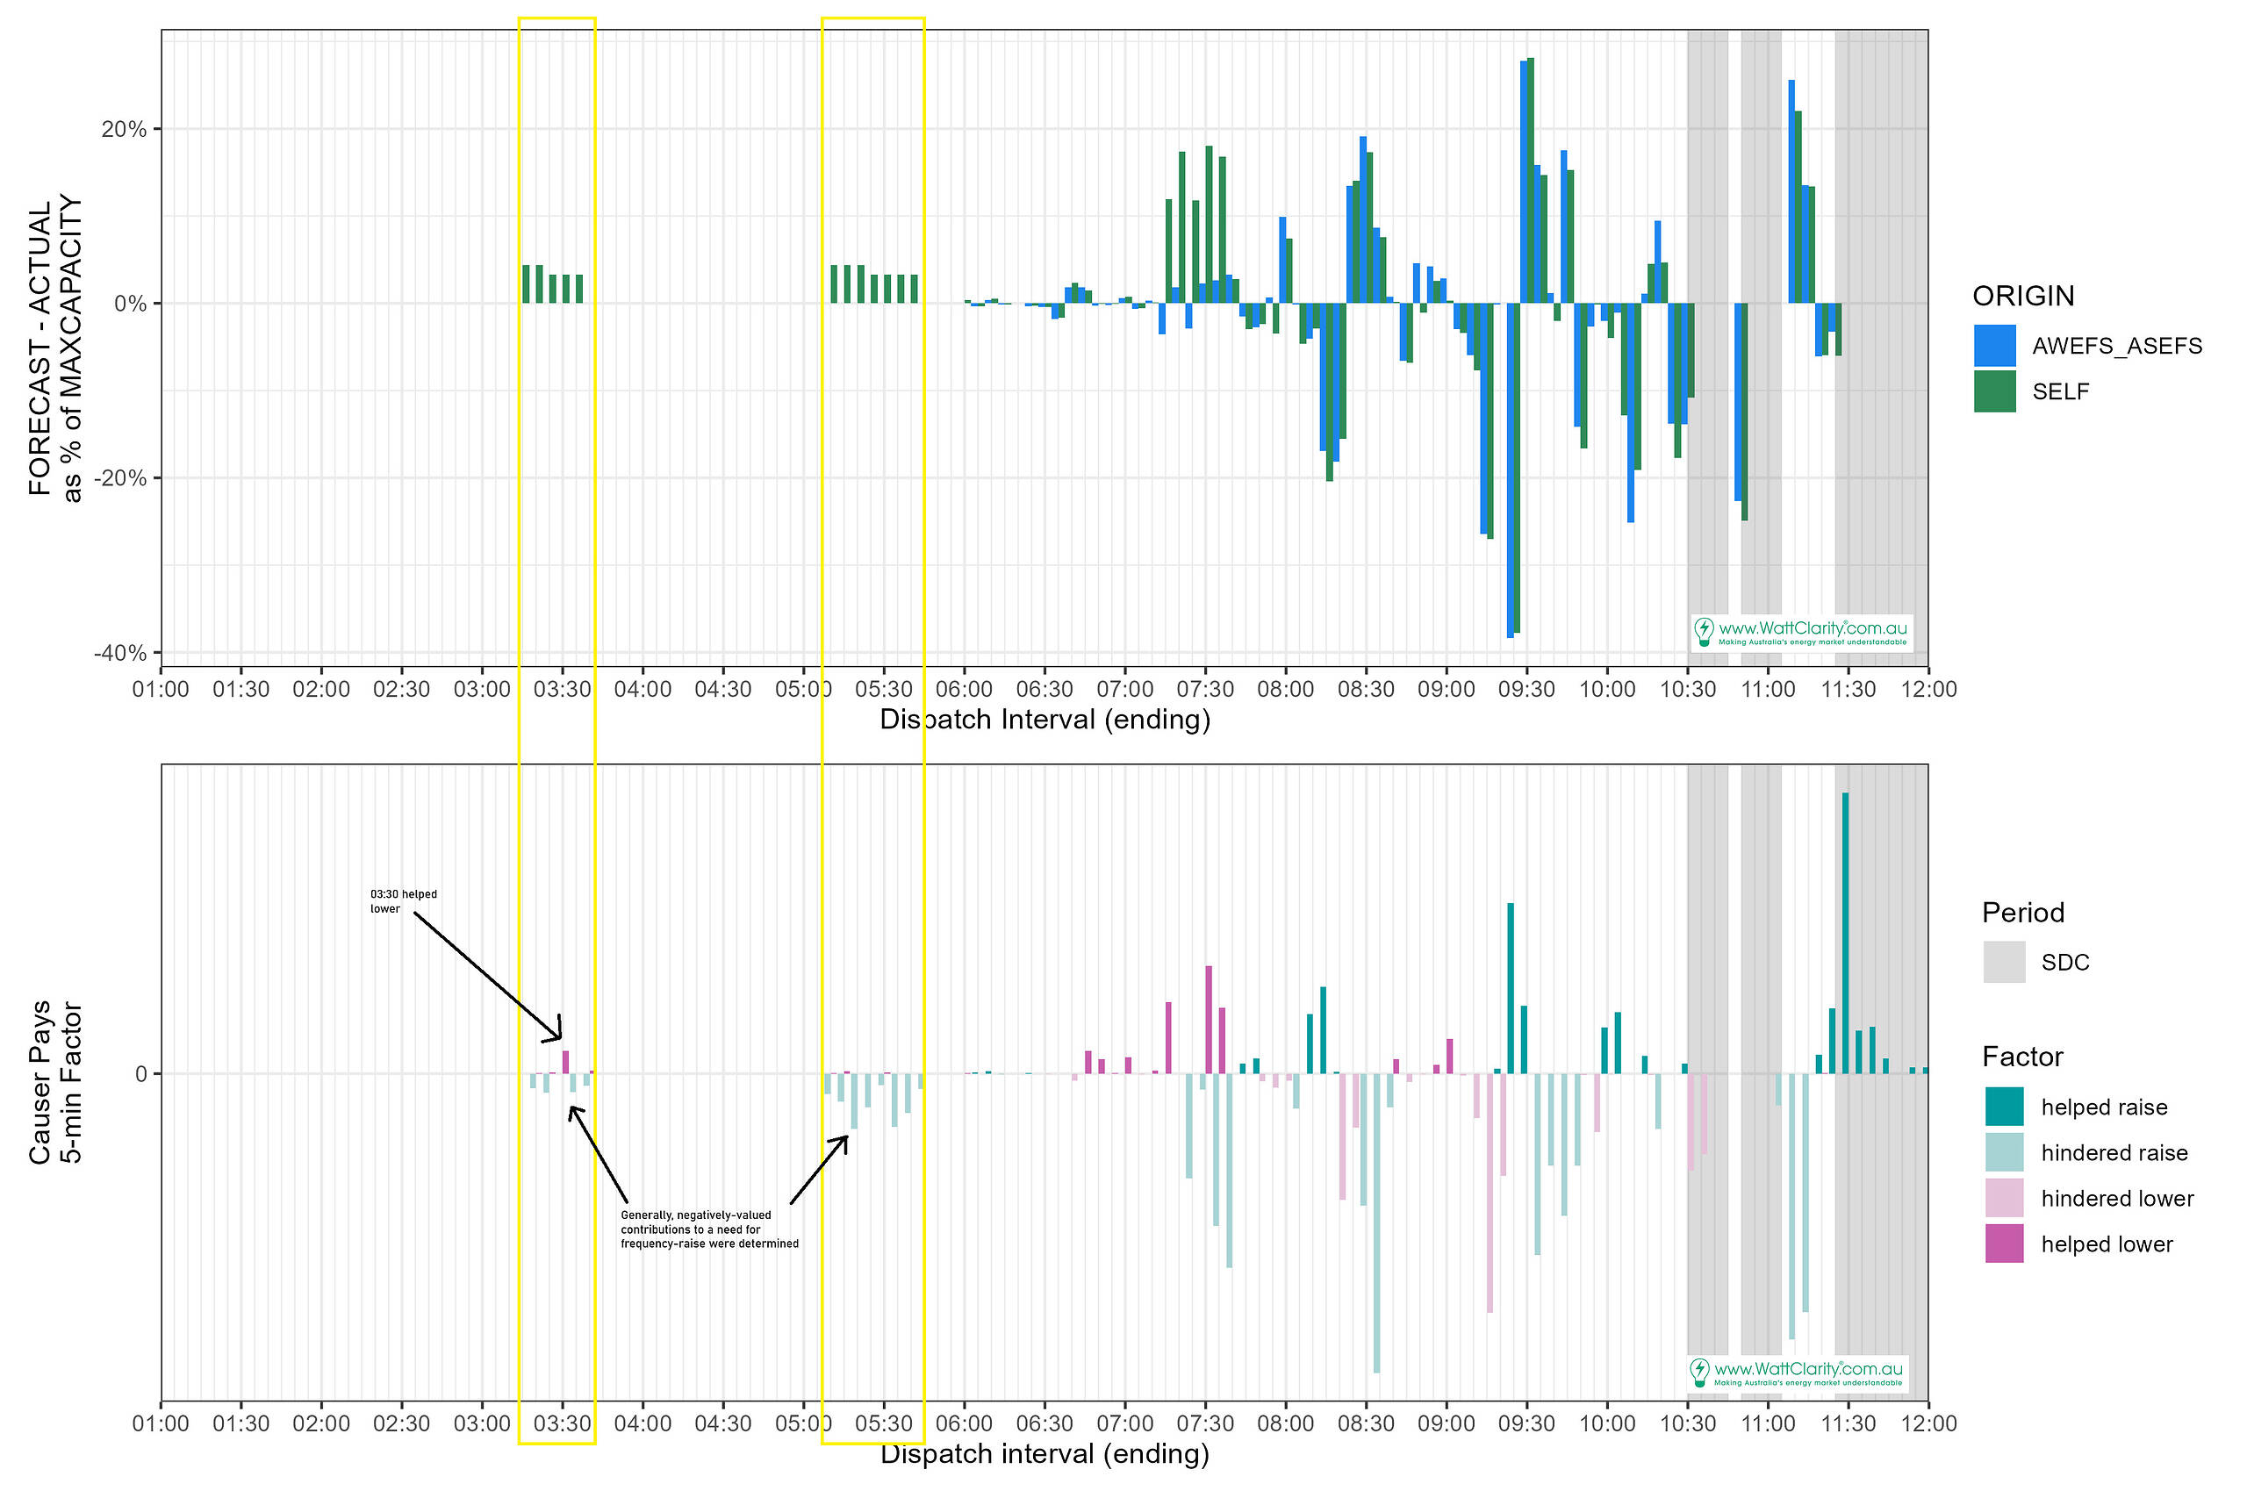
Task: Click the '03:30 helped lower' annotation text
Action: tap(403, 902)
